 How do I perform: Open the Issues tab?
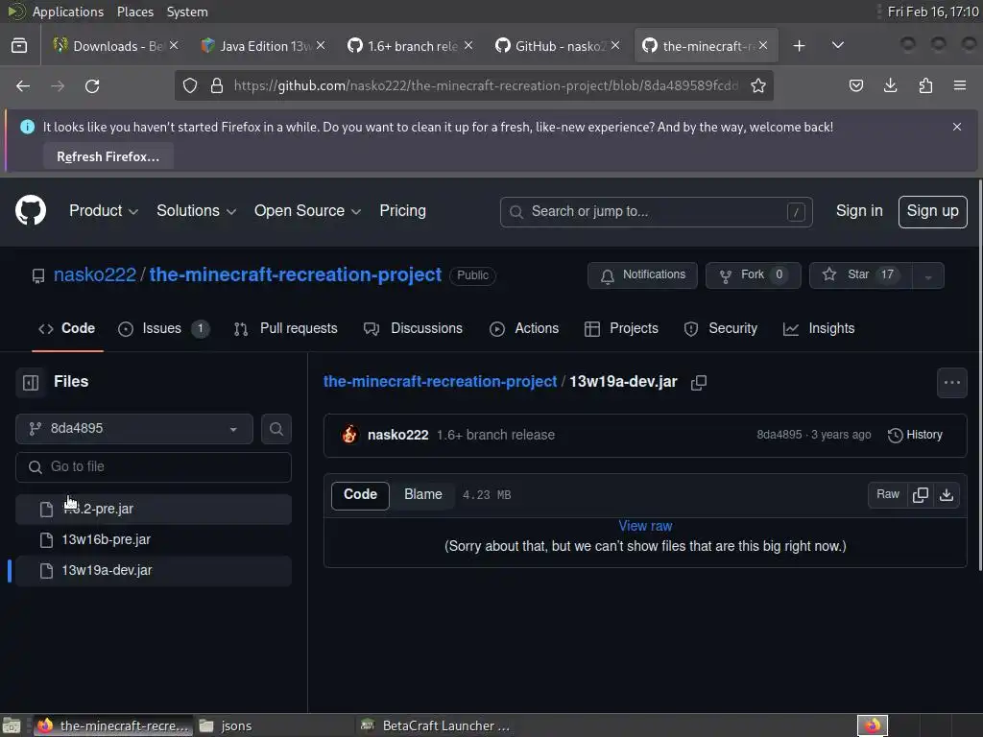(x=163, y=328)
